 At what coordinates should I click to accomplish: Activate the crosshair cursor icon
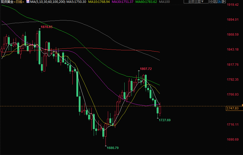pos(212,1)
